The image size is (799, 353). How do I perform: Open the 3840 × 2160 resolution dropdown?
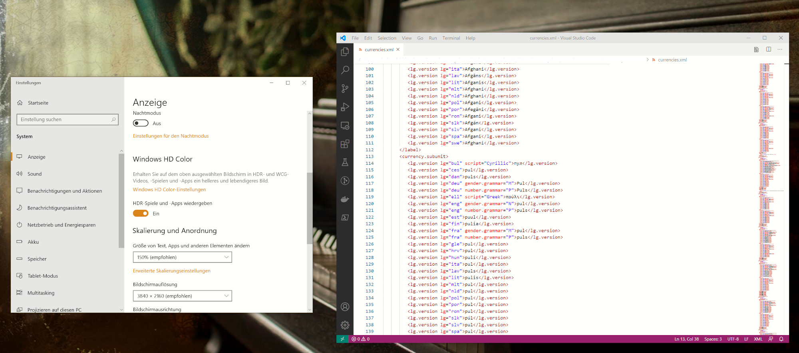pos(182,296)
